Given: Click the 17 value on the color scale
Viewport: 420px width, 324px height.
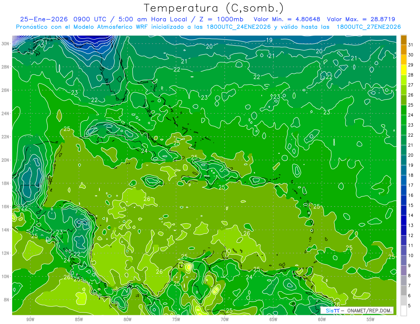Looking at the screenshot, I should [411, 185].
